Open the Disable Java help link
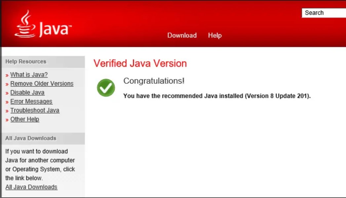Screen dimensions: 346x198 click(27, 92)
